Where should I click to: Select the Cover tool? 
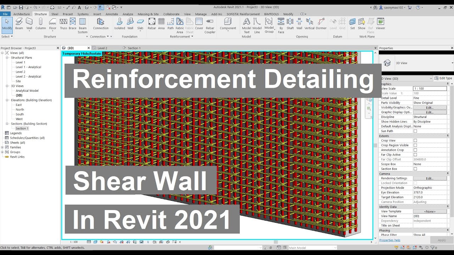[199, 24]
